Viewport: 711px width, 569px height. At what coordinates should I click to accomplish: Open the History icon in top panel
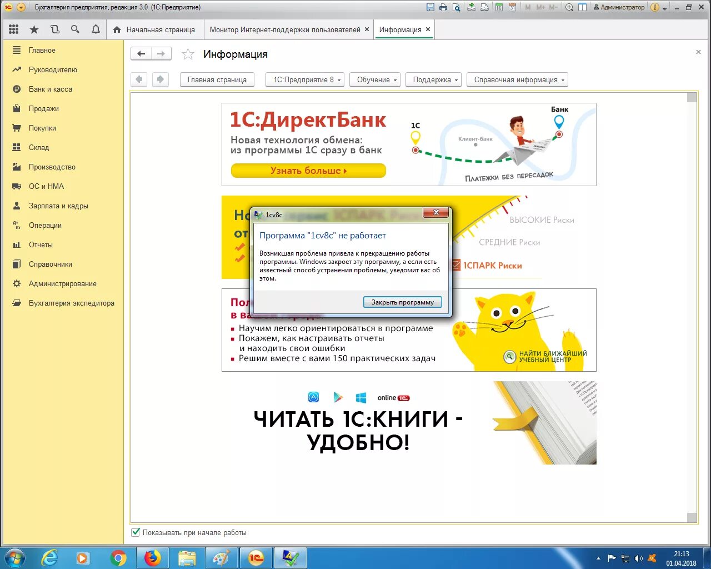coord(54,29)
